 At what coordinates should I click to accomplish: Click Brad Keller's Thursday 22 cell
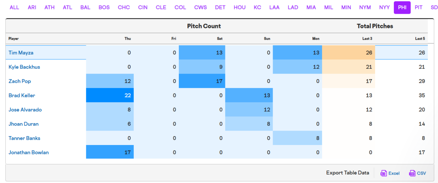tap(110, 95)
